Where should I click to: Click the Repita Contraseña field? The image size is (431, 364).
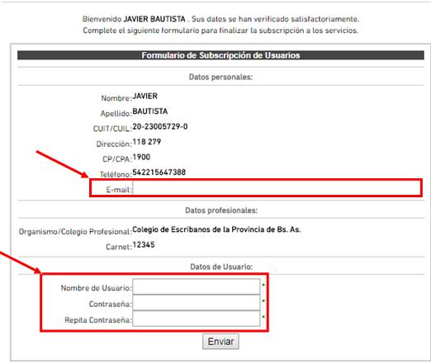197,319
